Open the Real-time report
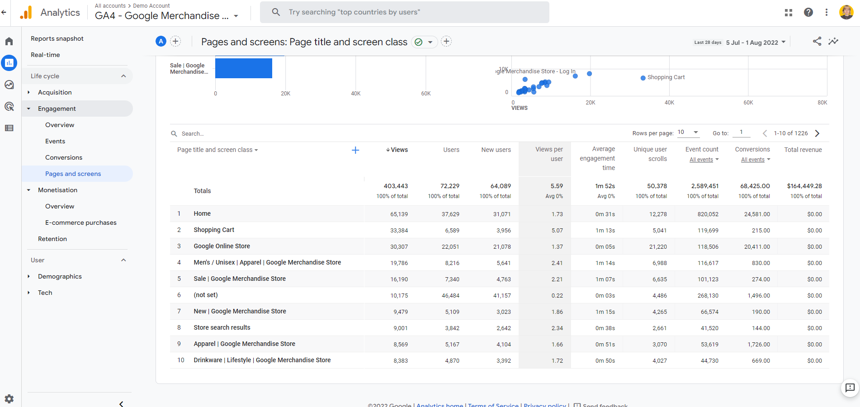 45,55
